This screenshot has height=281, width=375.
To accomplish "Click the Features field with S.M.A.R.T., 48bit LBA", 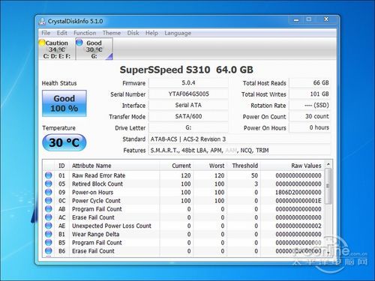I will coord(240,151).
